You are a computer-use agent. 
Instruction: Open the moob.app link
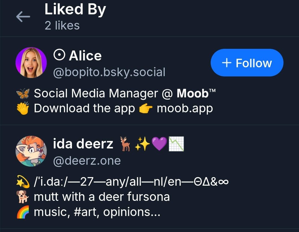[185, 108]
